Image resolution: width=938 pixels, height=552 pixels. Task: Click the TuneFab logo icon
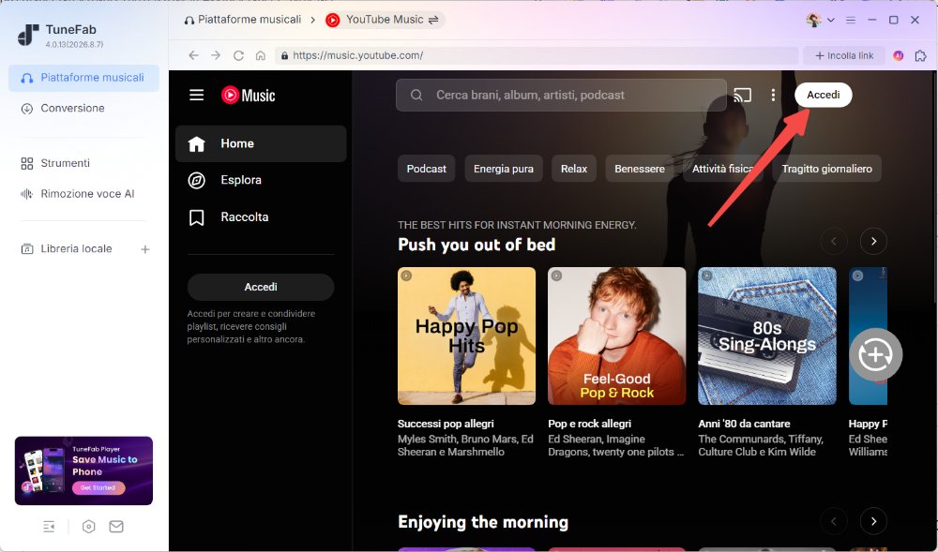(28, 35)
